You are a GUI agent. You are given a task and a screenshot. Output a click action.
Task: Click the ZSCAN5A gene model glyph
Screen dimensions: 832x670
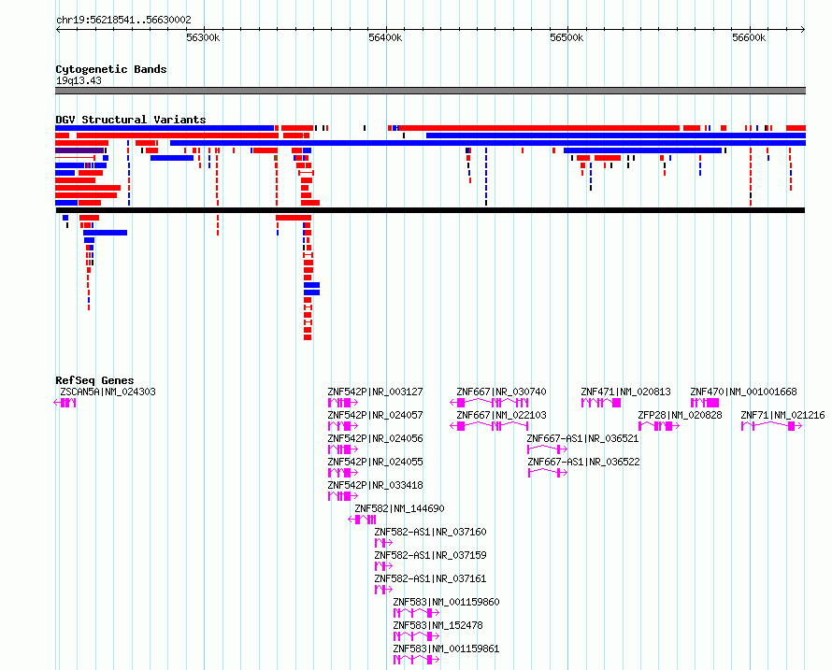tap(65, 403)
